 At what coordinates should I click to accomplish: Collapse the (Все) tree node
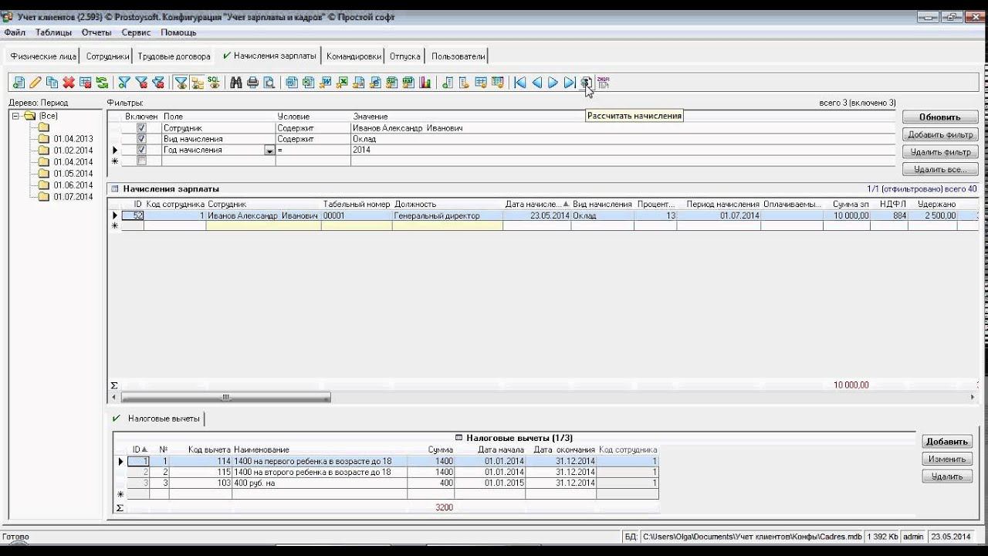(16, 116)
